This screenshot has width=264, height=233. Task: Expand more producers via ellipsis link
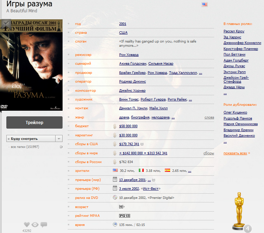200,73
